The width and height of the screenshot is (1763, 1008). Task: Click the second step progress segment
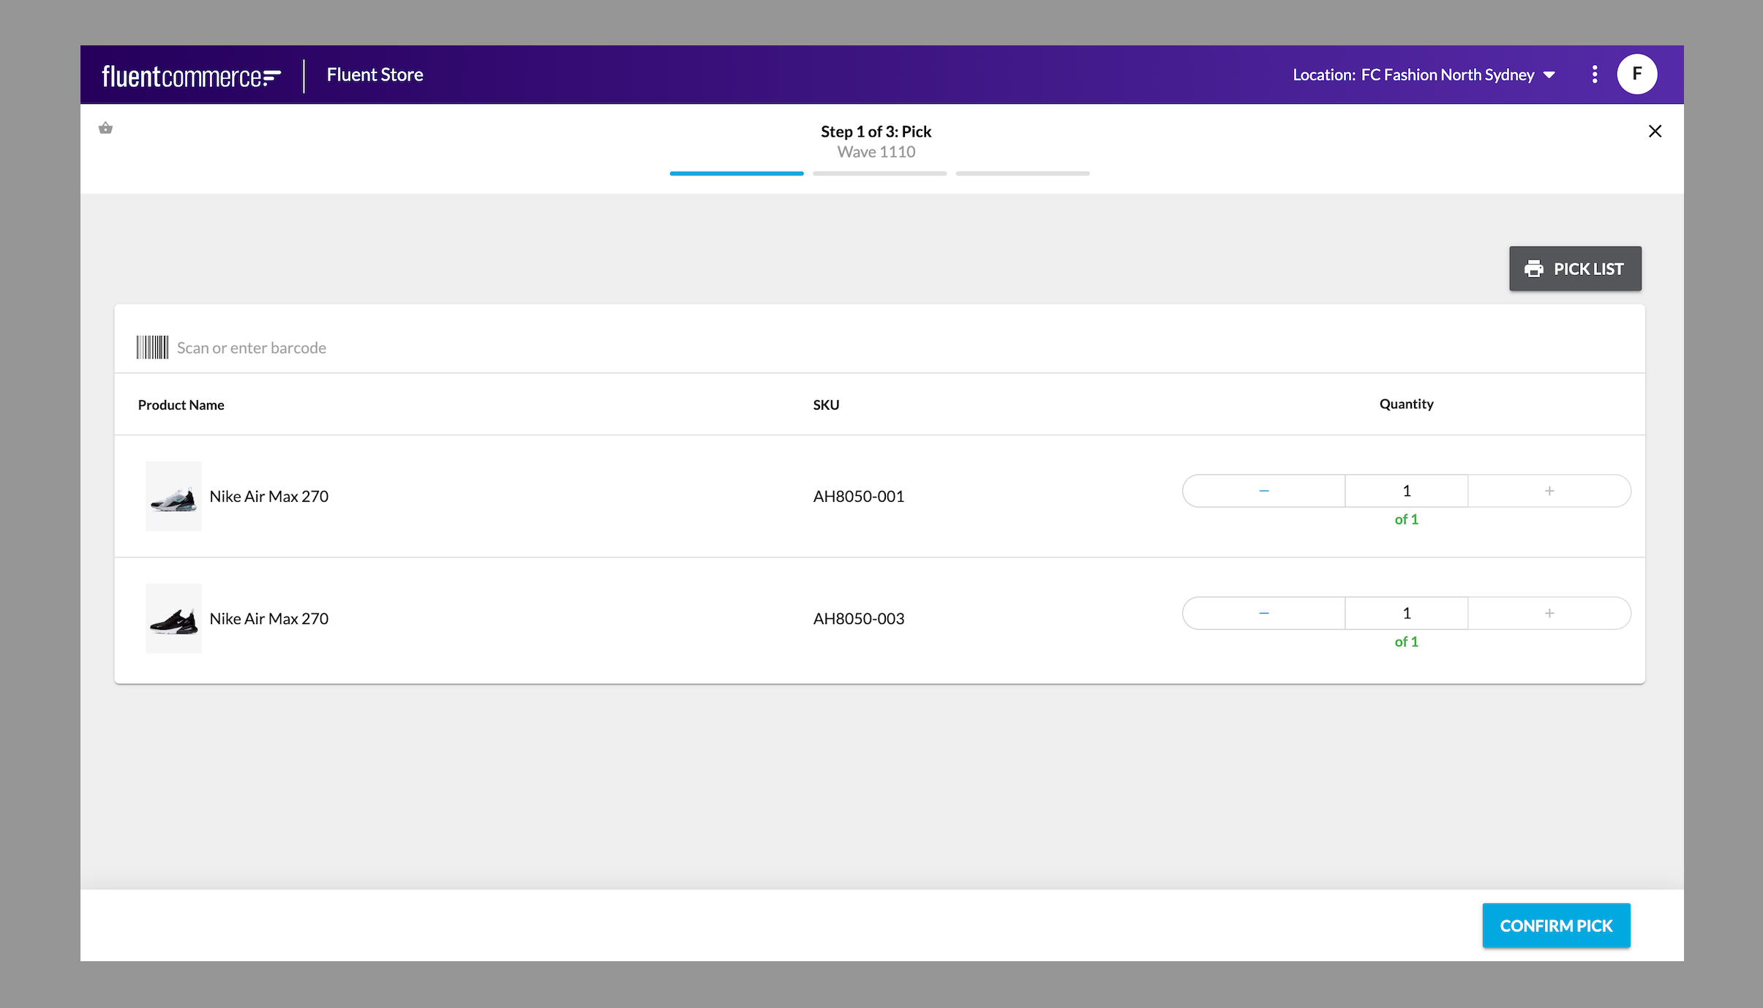tap(879, 173)
